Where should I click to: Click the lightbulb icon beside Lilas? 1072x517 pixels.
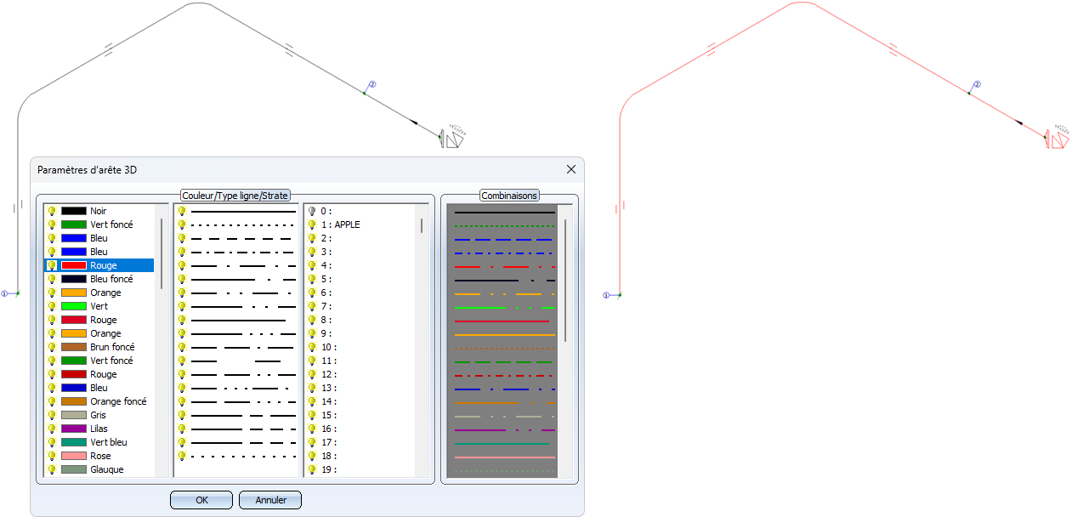point(52,429)
